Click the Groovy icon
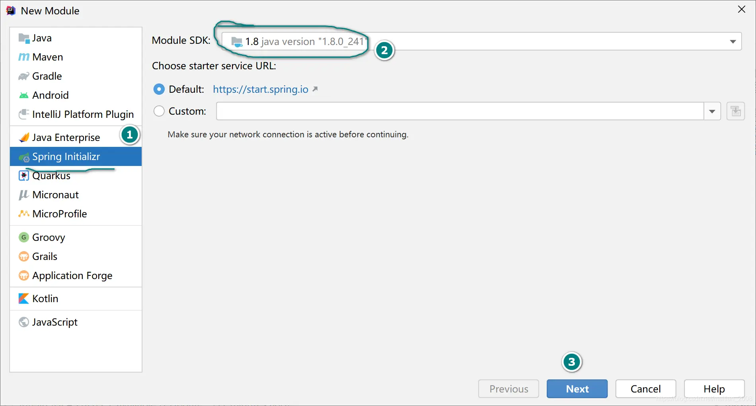This screenshot has height=406, width=756. [x=24, y=237]
